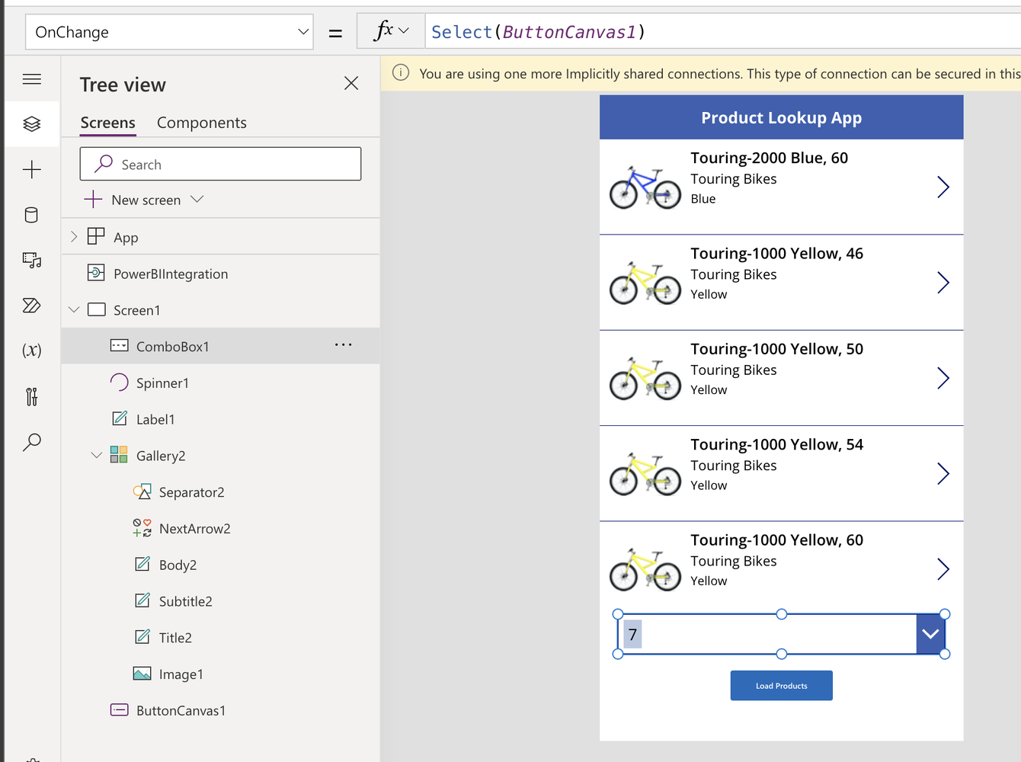Select the Tree view layers icon
Viewport: 1021px width, 762px height.
(32, 123)
